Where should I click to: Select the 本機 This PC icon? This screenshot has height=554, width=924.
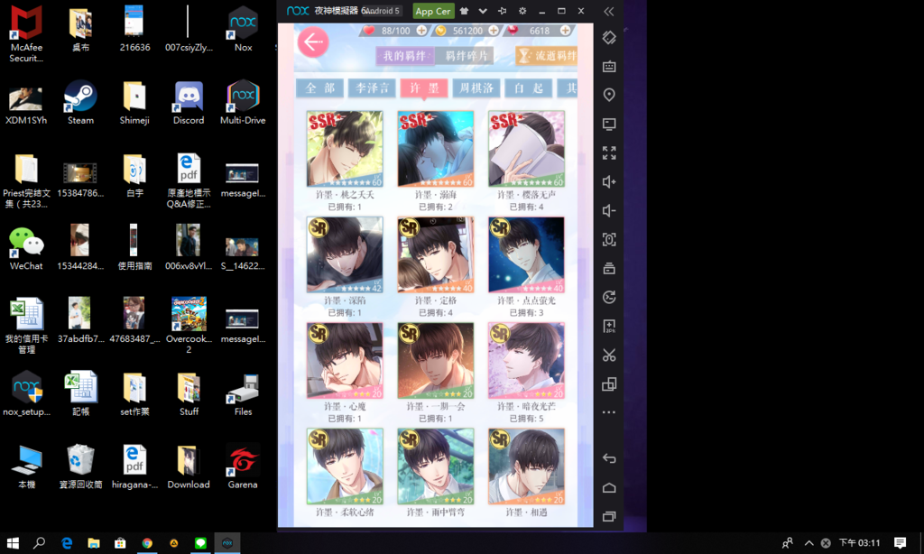tap(26, 466)
